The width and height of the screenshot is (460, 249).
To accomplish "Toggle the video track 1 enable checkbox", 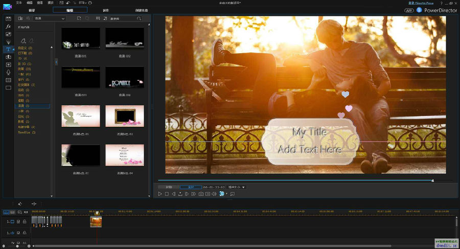I will click(x=18, y=221).
